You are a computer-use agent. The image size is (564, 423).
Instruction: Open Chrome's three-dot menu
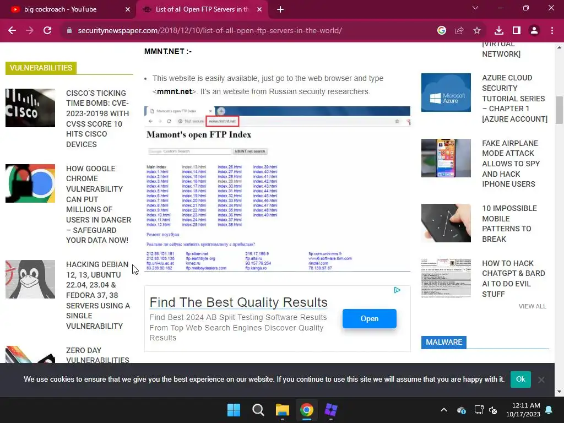[552, 31]
